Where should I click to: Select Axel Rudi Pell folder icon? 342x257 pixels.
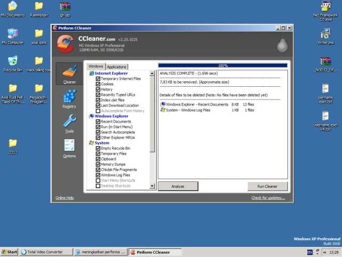point(13,94)
